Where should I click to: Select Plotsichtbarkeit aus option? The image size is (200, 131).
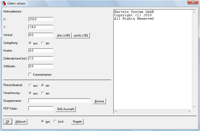30,85
